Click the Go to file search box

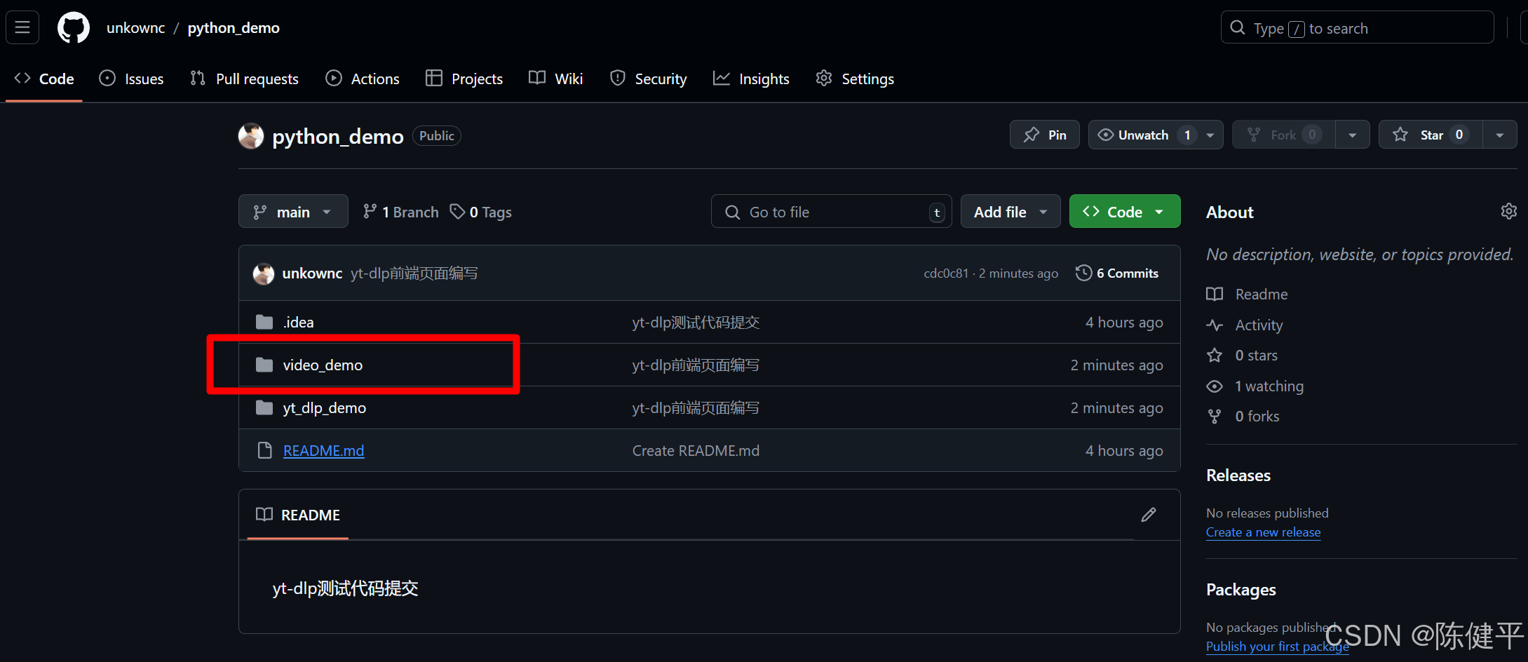(x=831, y=212)
